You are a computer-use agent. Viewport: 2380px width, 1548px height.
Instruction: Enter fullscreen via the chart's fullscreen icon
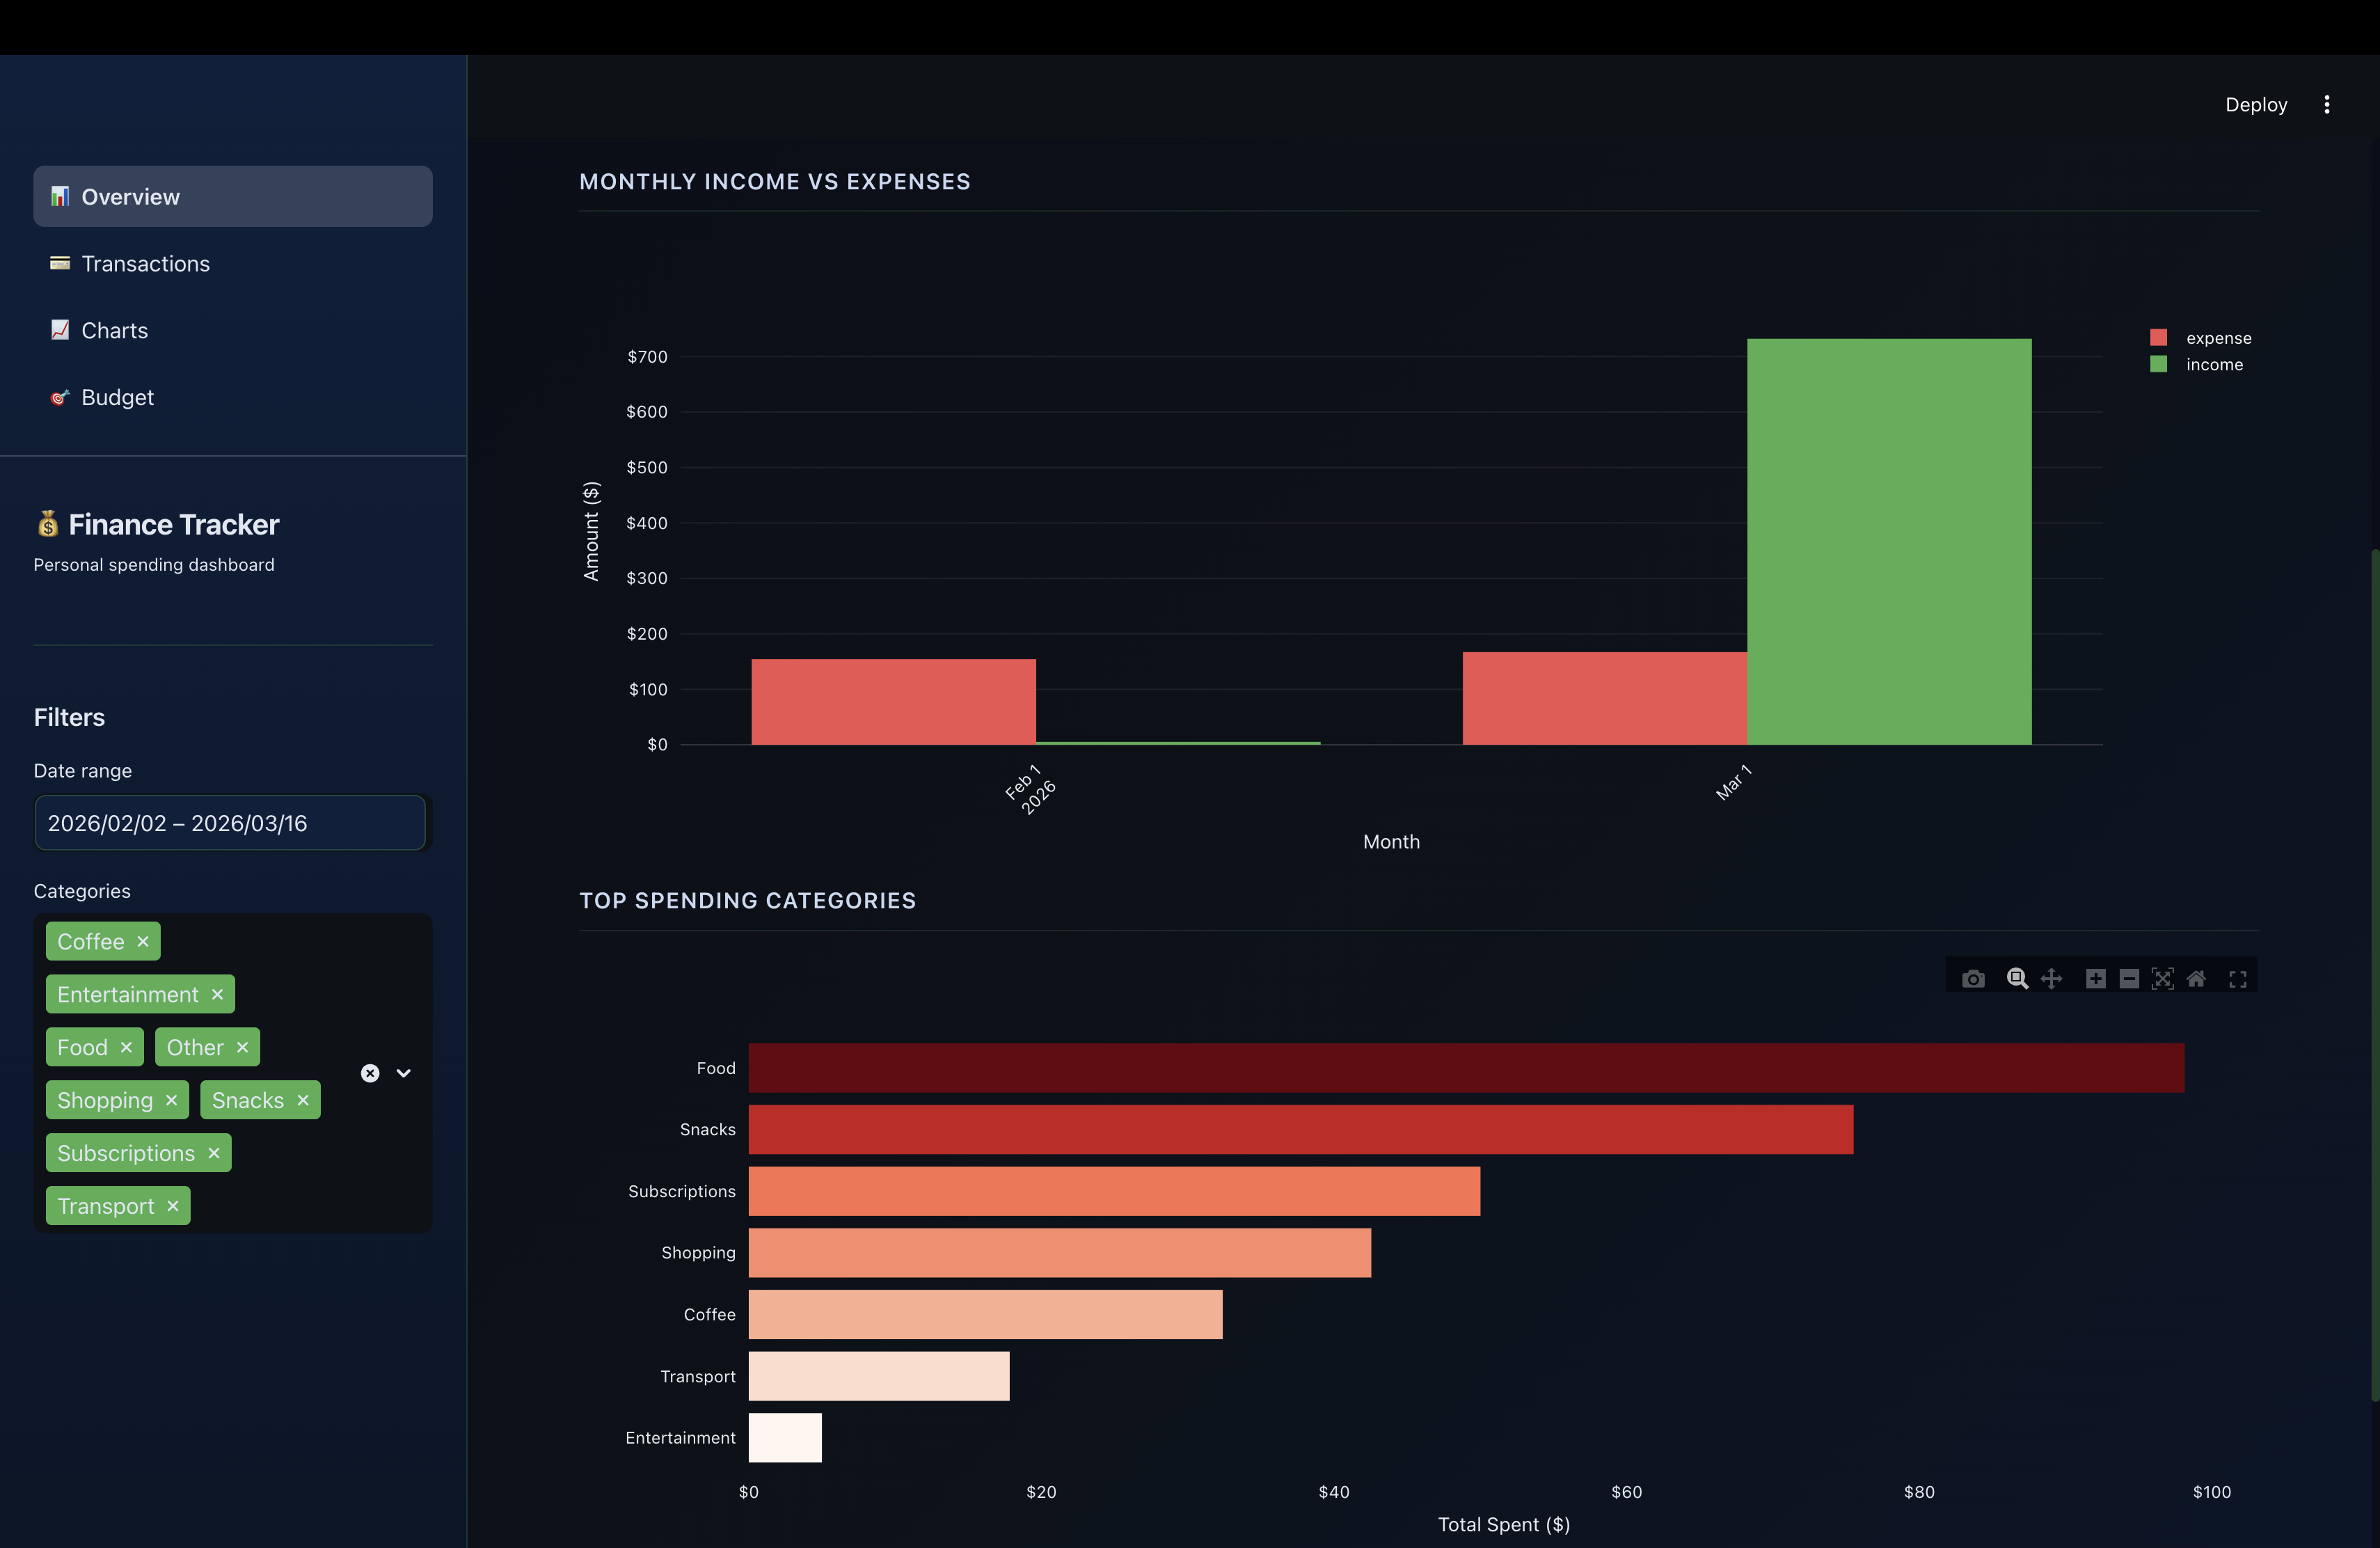[2237, 979]
